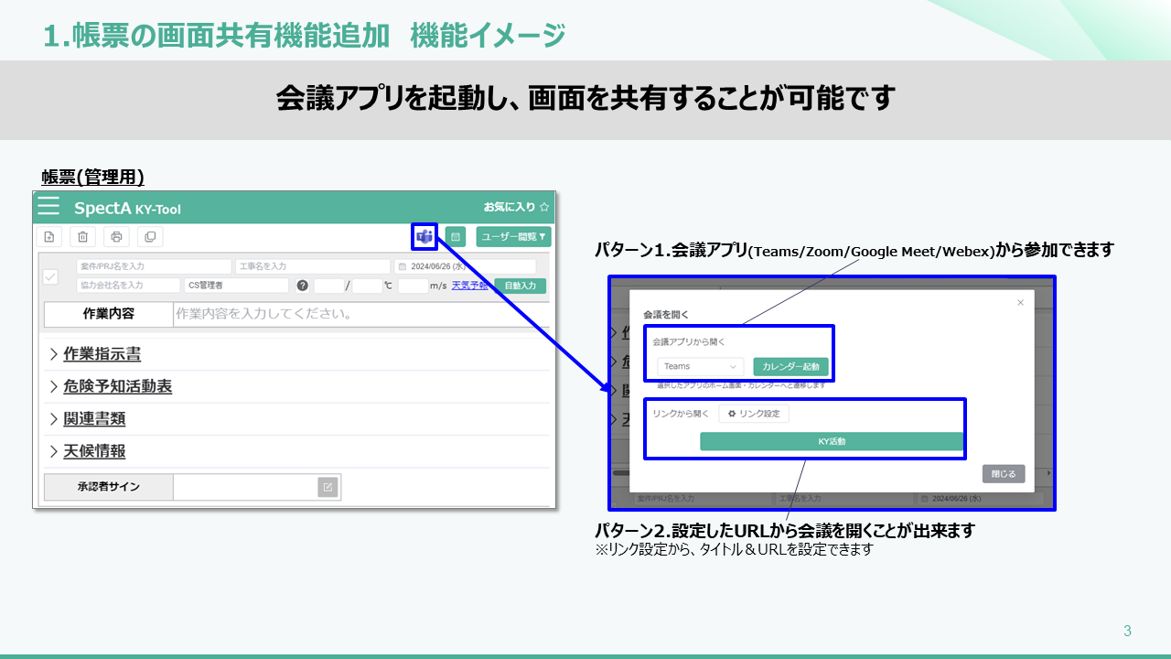This screenshot has height=659, width=1171.
Task: Open the approver signature edit icon
Action: (x=328, y=487)
